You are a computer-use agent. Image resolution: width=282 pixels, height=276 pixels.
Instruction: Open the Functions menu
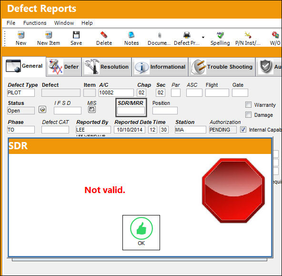(x=35, y=23)
